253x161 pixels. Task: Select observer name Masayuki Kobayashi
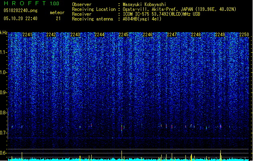[x=144, y=4]
